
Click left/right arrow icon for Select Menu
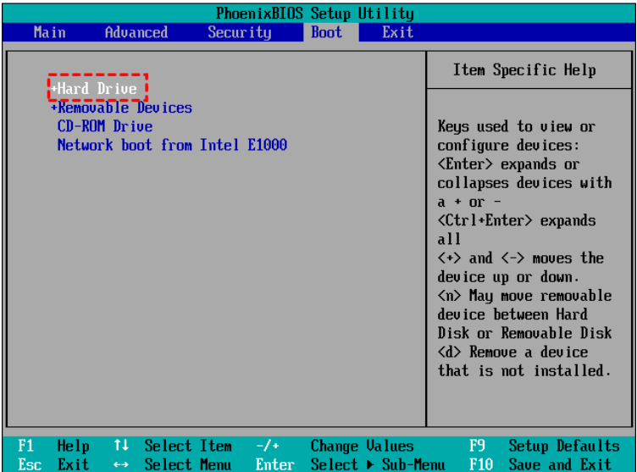[x=121, y=464]
